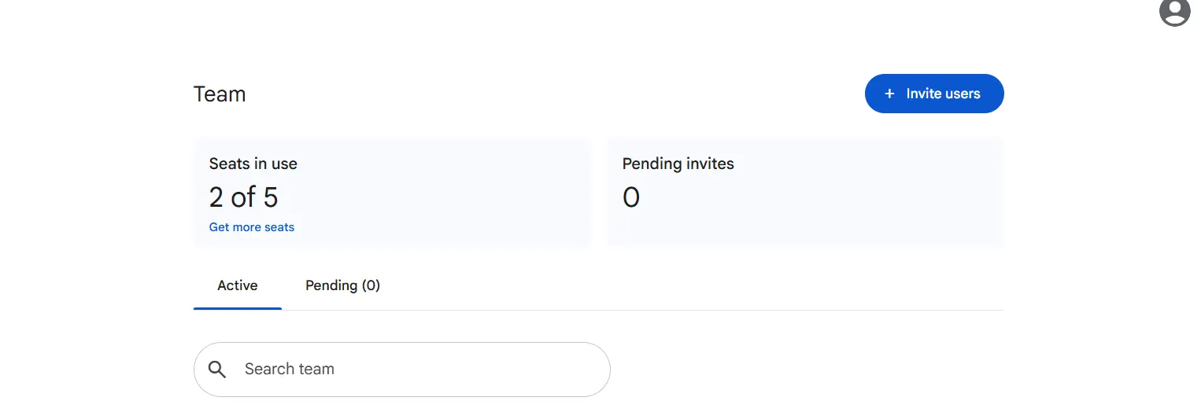This screenshot has width=1201, height=412.
Task: Click the pending invites count '0'
Action: [631, 197]
